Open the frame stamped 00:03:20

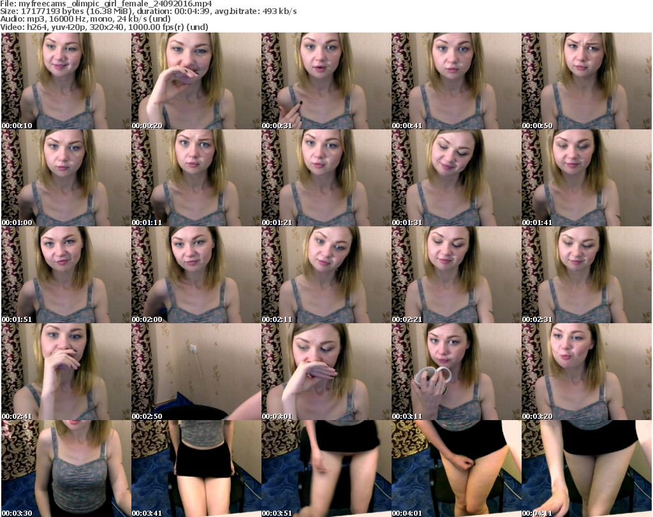click(x=586, y=372)
